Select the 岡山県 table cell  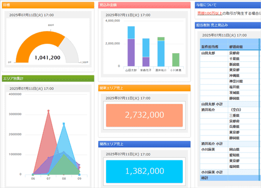click(x=243, y=149)
